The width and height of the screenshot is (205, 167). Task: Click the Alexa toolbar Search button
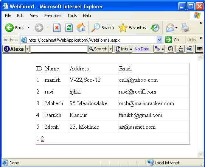point(98,49)
